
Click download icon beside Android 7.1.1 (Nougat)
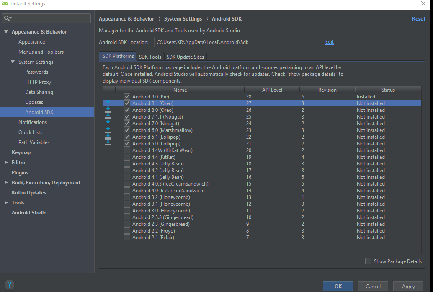108,116
